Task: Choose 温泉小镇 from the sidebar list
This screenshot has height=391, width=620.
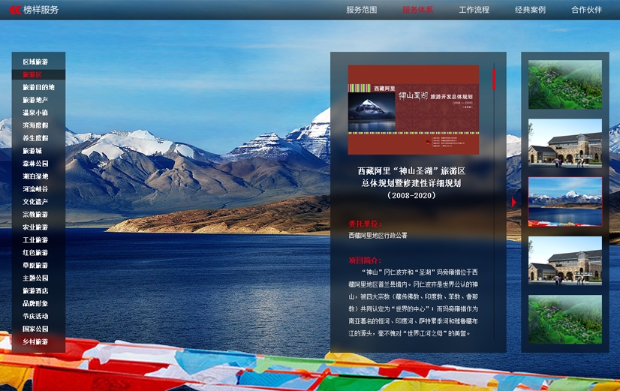Action: click(35, 113)
